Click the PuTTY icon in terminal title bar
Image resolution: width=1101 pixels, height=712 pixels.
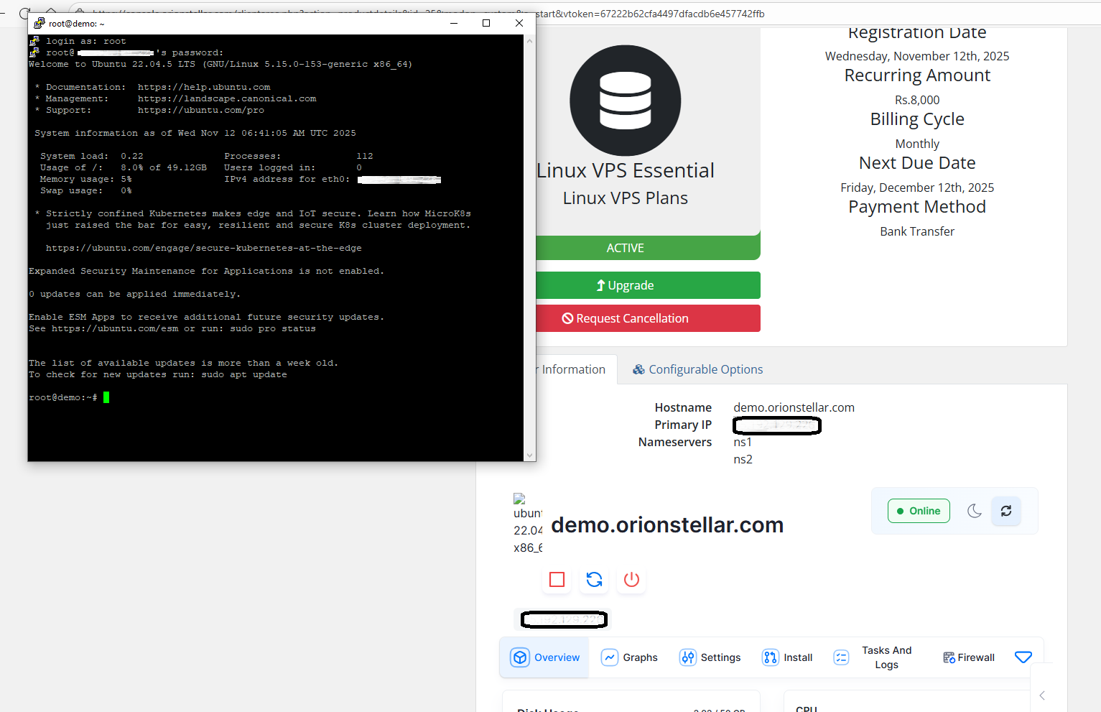pos(40,23)
